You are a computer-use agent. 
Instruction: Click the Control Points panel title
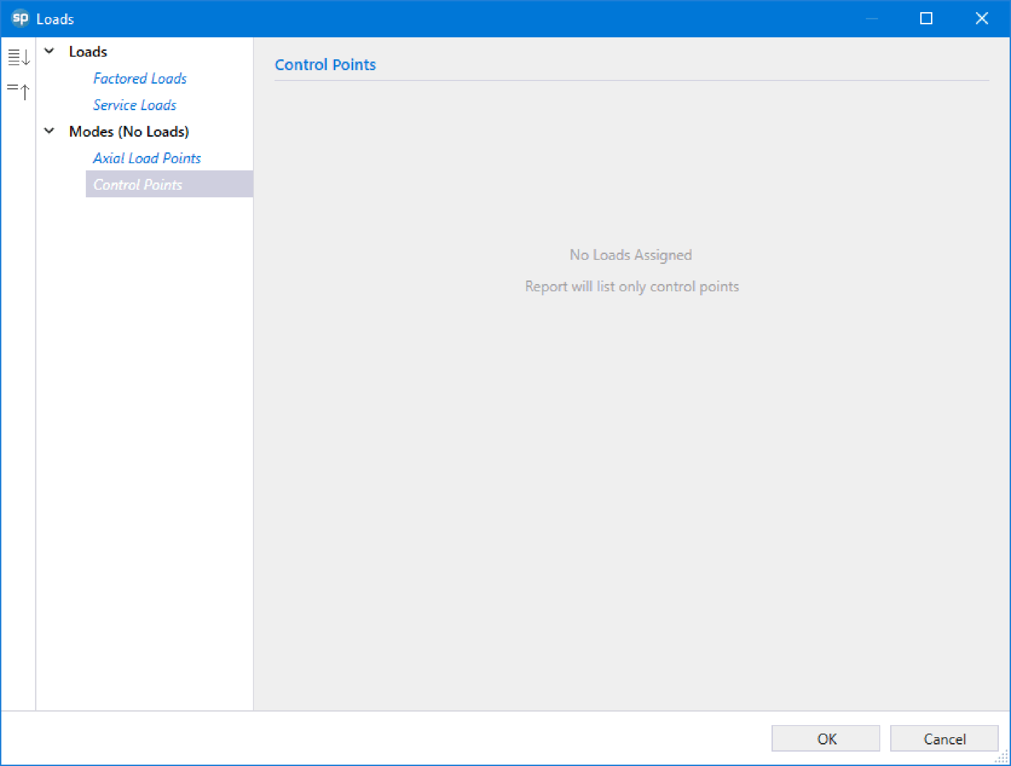click(x=325, y=64)
